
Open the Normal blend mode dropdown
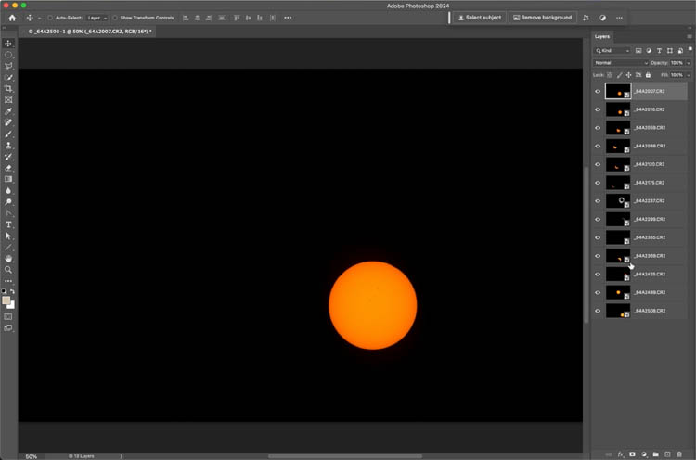click(x=621, y=63)
